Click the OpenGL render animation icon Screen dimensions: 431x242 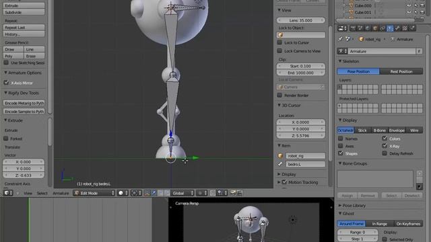(x=240, y=193)
